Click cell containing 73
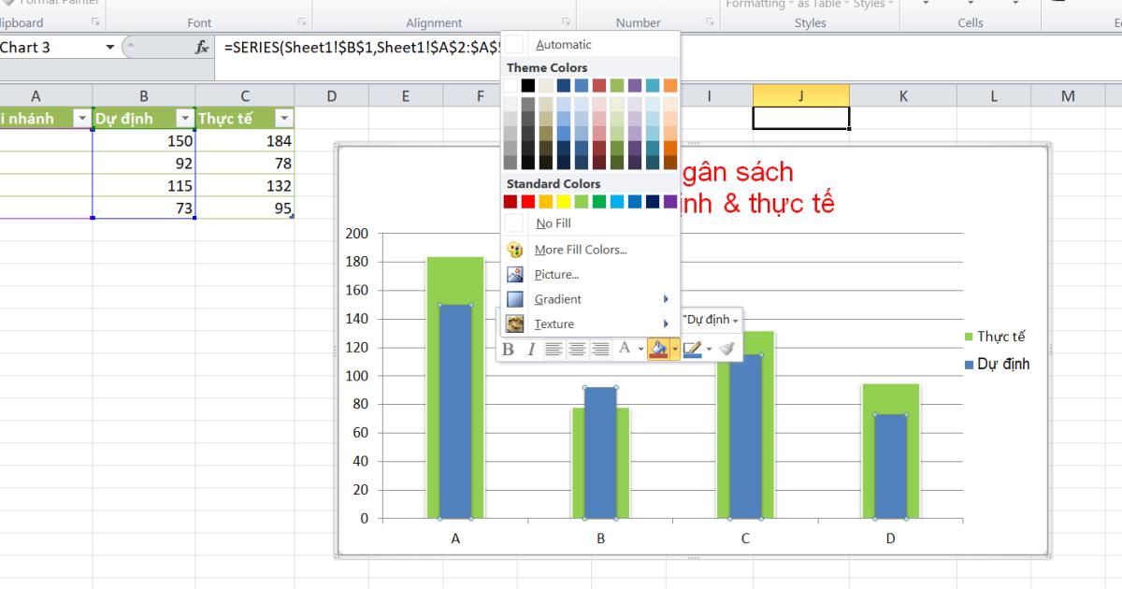 tap(144, 208)
